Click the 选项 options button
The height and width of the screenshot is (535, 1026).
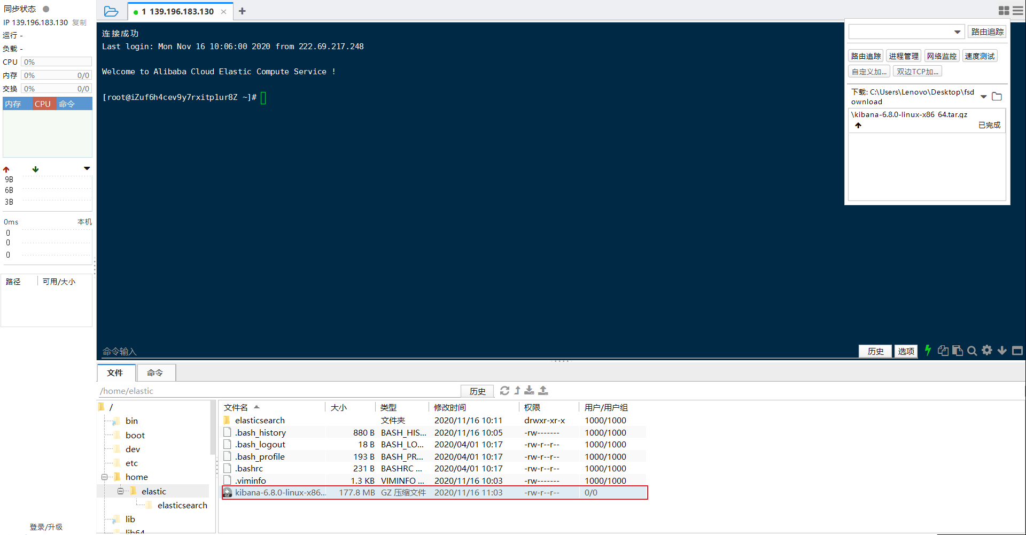click(906, 351)
